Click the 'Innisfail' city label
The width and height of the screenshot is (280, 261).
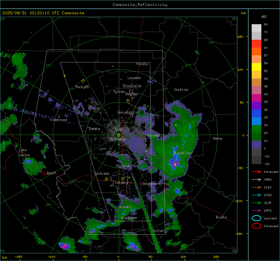[x=126, y=112]
